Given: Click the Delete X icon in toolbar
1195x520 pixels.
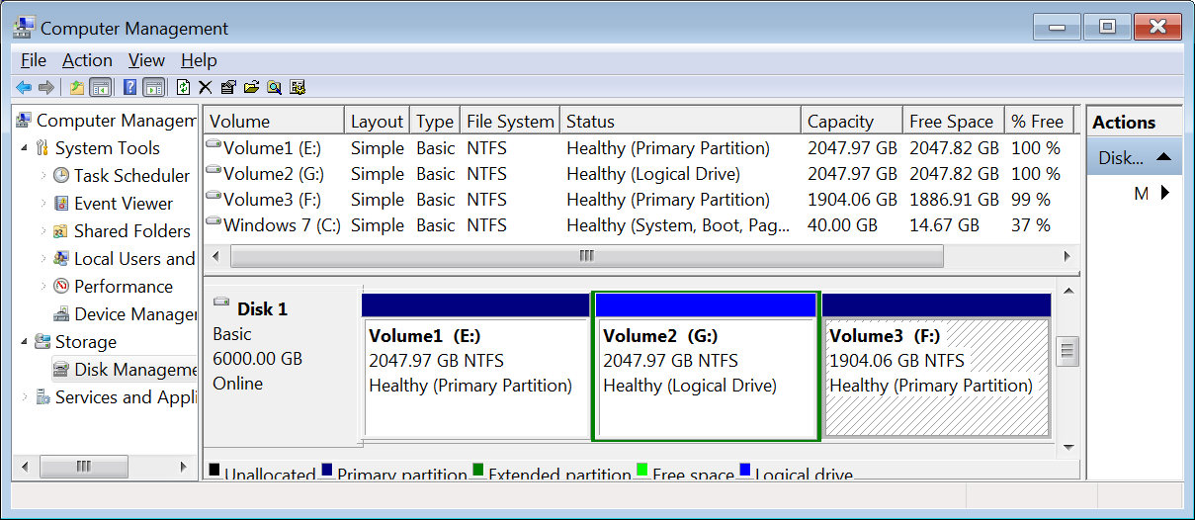Looking at the screenshot, I should tap(206, 87).
